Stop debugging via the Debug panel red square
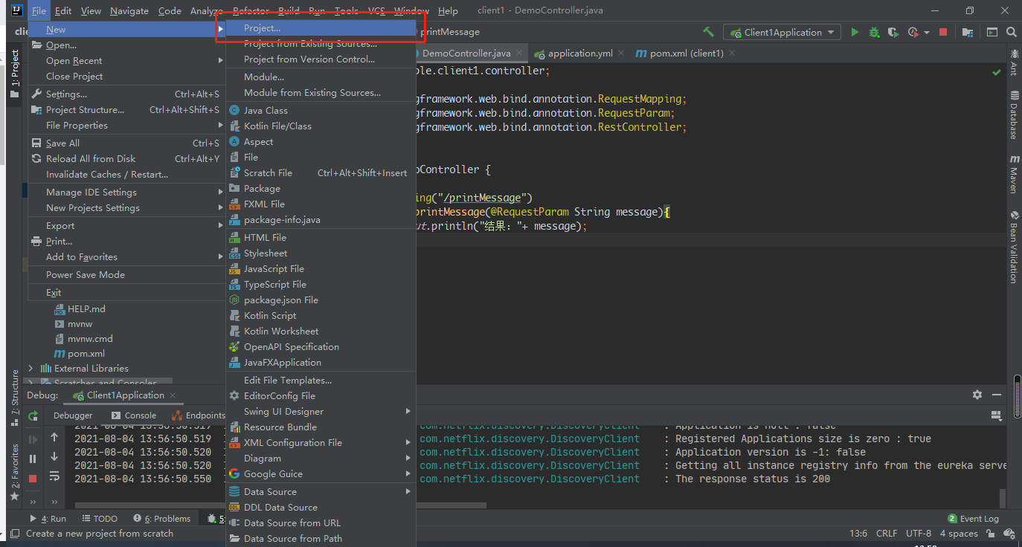 (x=33, y=479)
